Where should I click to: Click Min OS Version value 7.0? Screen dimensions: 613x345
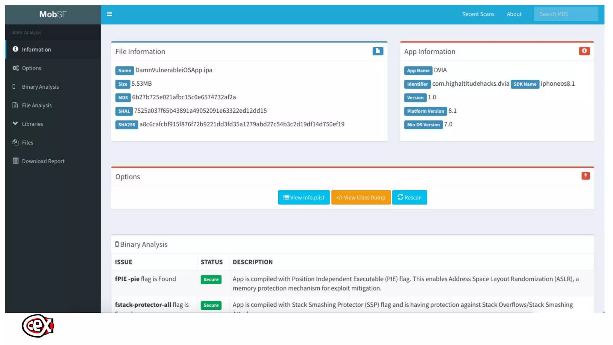pyautogui.click(x=448, y=124)
